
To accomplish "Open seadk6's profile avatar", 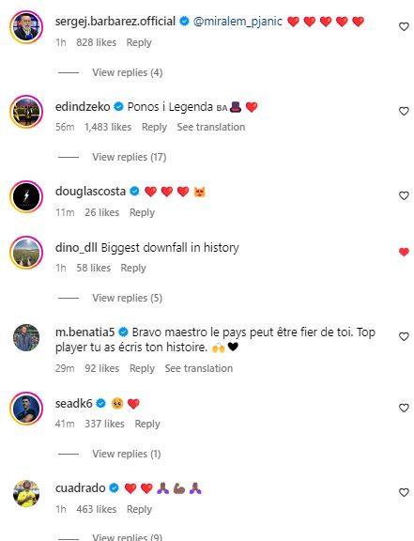I will point(26,409).
